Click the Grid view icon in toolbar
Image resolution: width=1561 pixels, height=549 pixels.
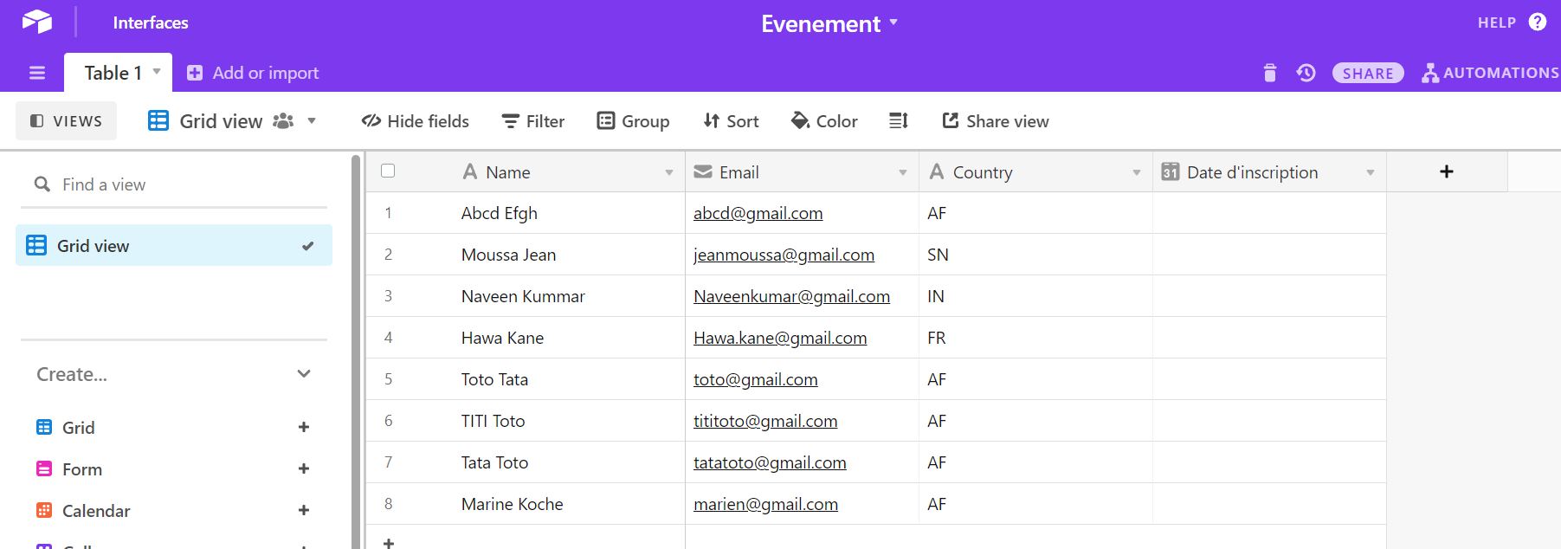pos(158,120)
